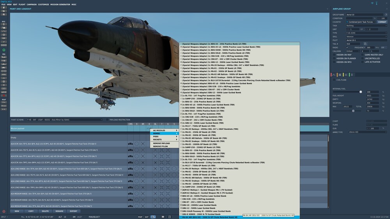Image resolution: width=390 pixels, height=219 pixels.
Task: Click the copy icon beside the tail number field
Action: click(x=365, y=44)
